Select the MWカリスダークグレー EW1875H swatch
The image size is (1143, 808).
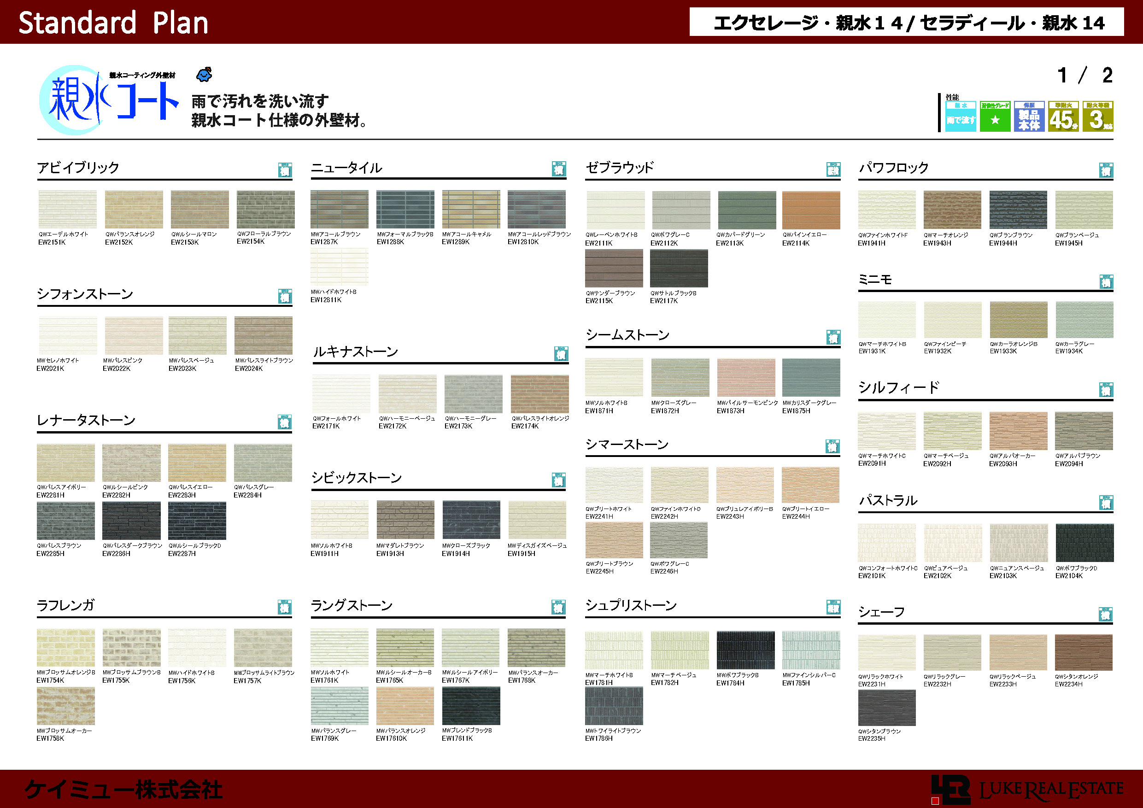click(811, 377)
